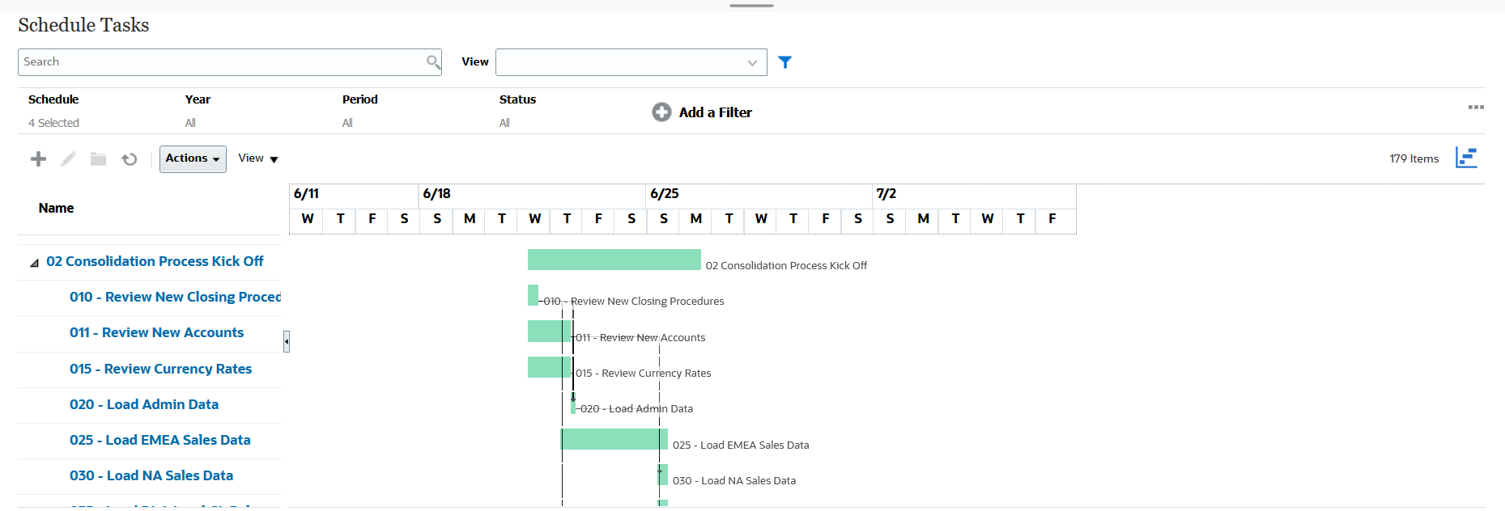Image resolution: width=1505 pixels, height=511 pixels.
Task: Collapse the 02 Consolidation Process Kick Off node
Action: tap(34, 263)
